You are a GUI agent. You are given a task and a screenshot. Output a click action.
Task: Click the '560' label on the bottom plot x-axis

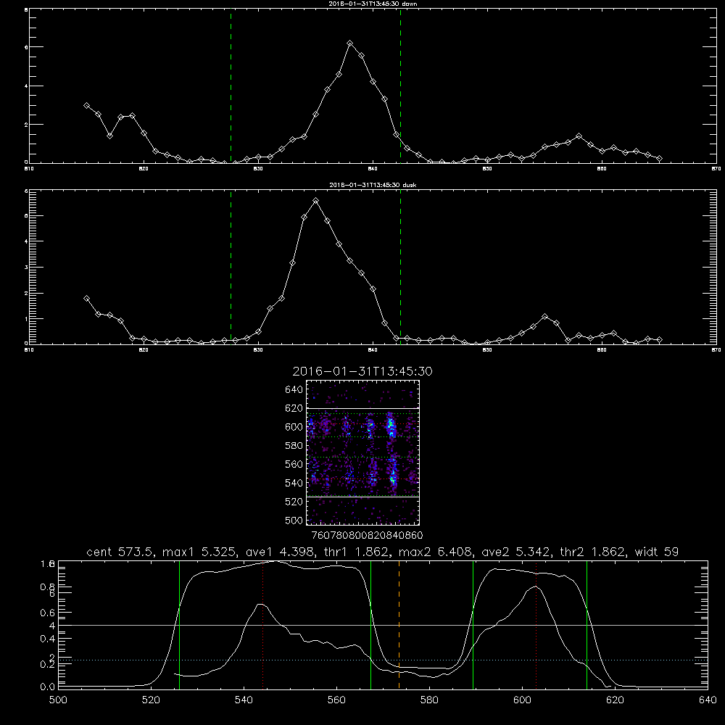[336, 700]
